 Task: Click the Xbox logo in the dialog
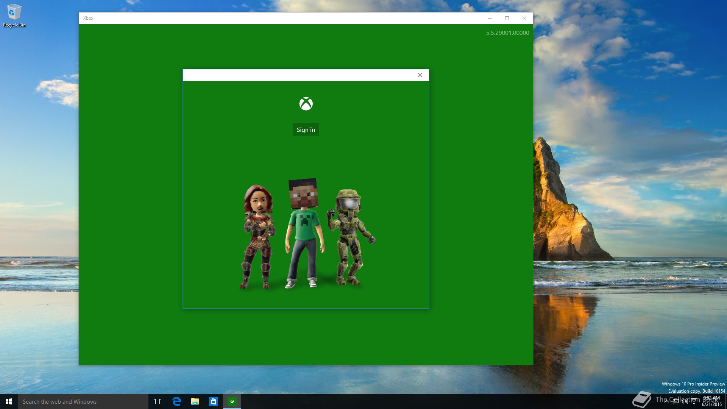click(306, 104)
